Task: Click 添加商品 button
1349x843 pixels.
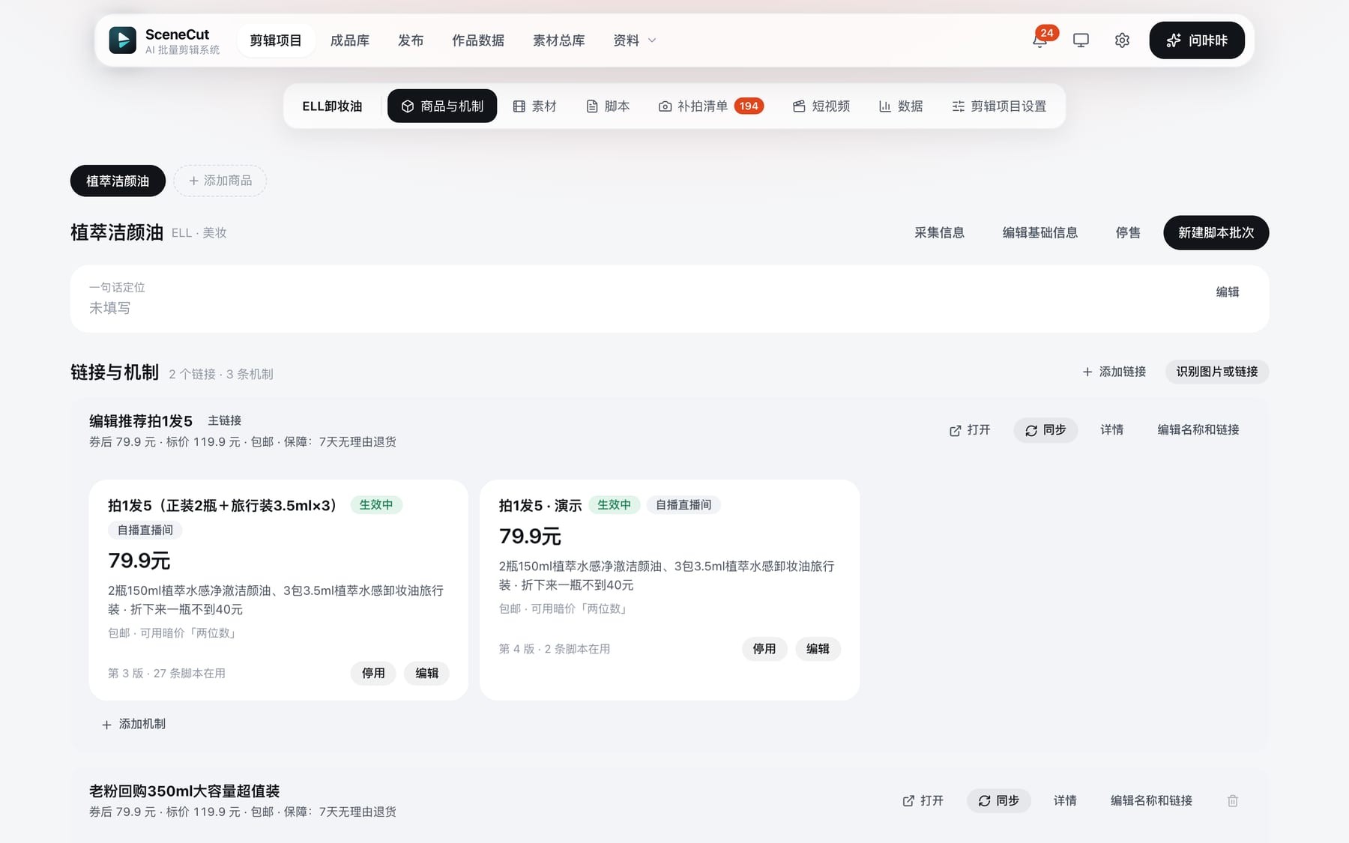Action: [220, 181]
